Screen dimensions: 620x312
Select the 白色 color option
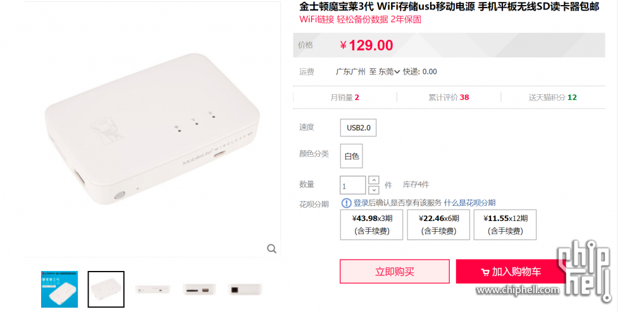point(352,156)
